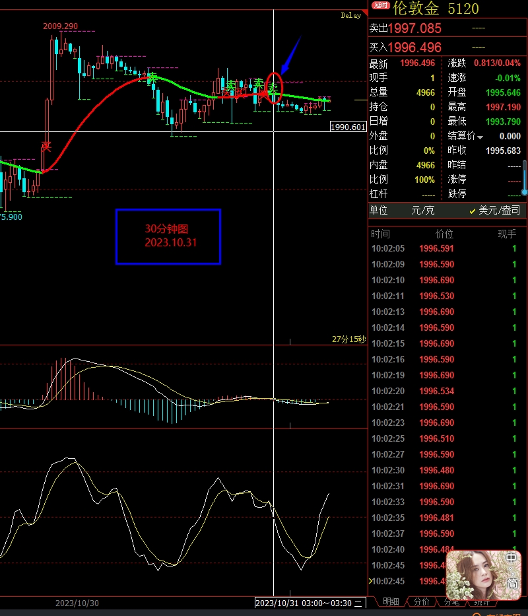Click the red 延时 delay badge
The height and width of the screenshot is (616, 528).
click(381, 6)
